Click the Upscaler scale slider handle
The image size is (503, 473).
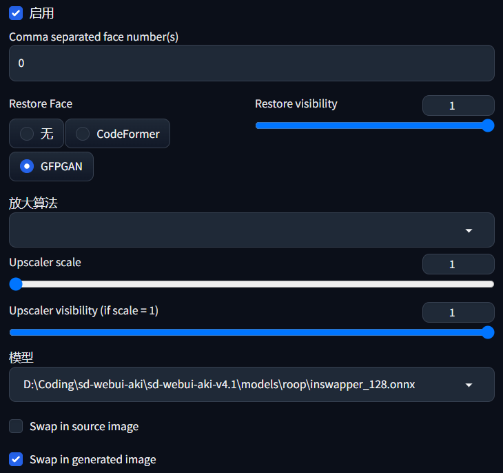[x=16, y=284]
